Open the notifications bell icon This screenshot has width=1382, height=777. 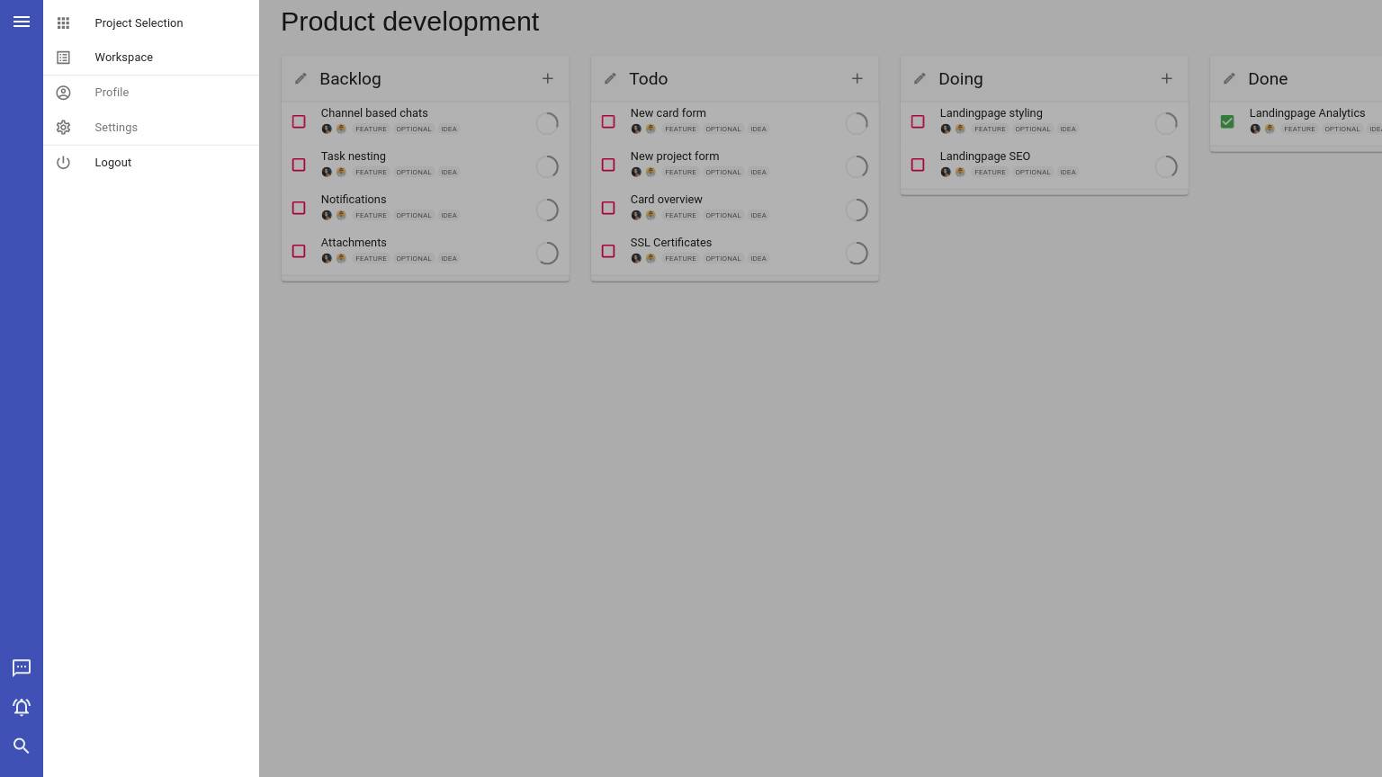pyautogui.click(x=22, y=707)
